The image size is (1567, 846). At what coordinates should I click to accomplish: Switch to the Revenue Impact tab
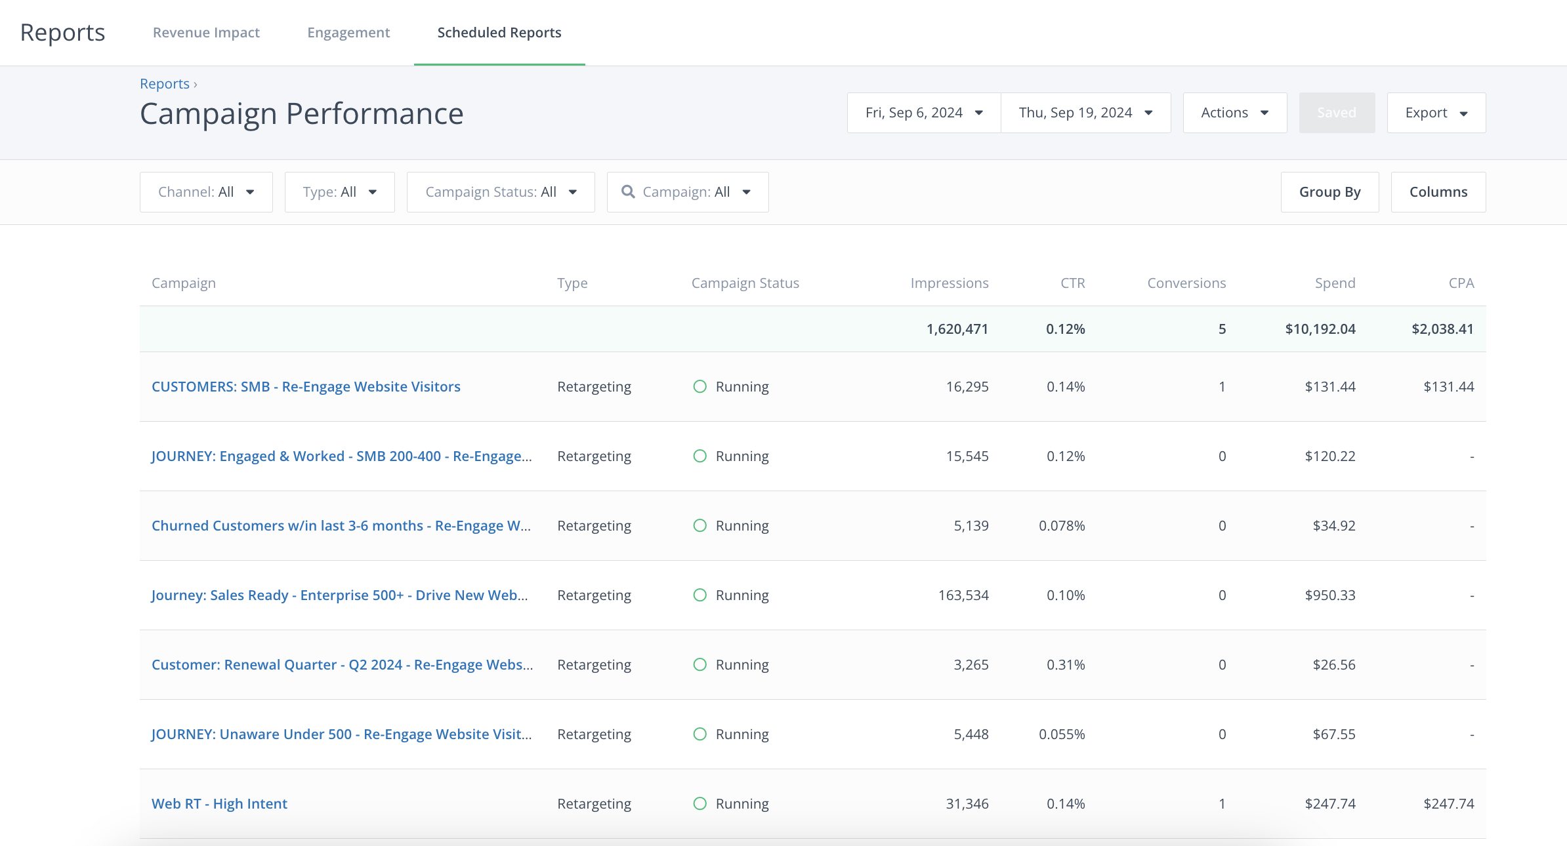coord(206,33)
